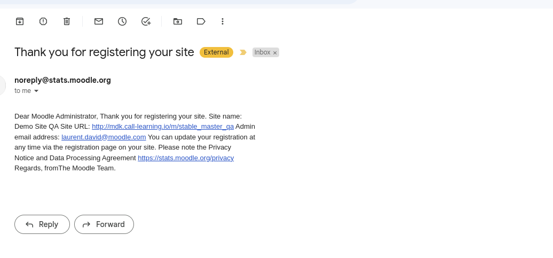Delete the email with trash icon

pos(67,21)
